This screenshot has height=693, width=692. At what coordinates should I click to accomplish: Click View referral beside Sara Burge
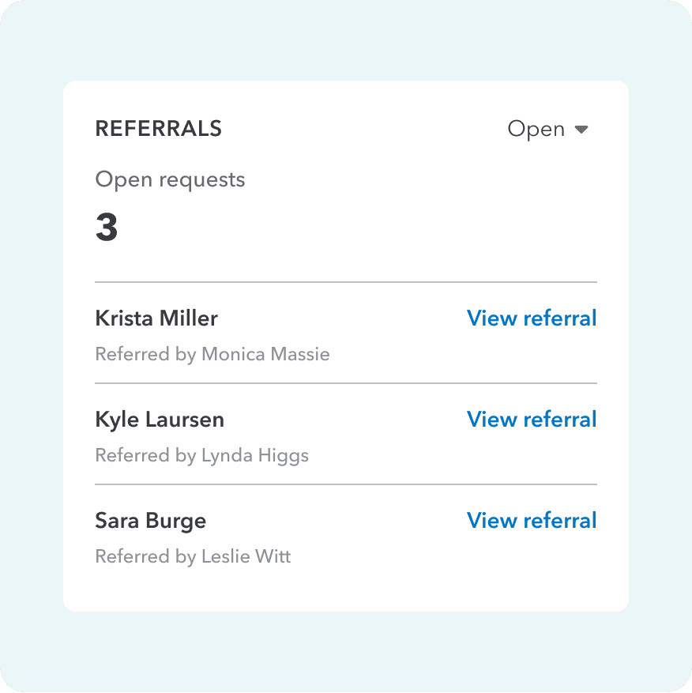tap(532, 521)
